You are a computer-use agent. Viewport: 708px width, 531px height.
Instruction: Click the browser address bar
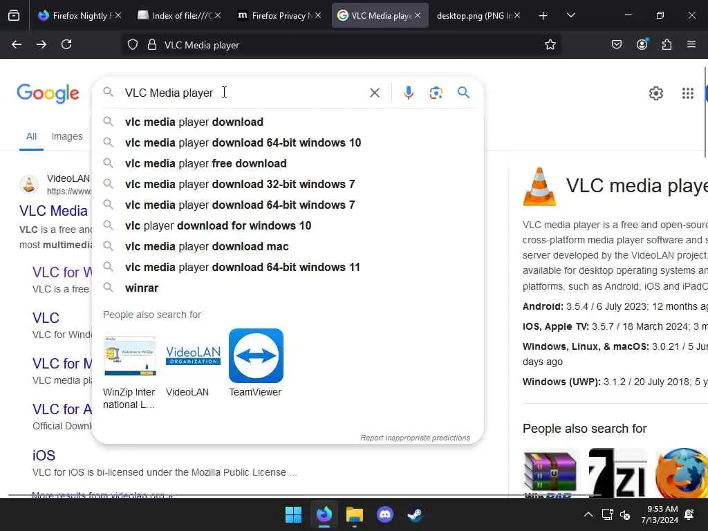pyautogui.click(x=343, y=45)
